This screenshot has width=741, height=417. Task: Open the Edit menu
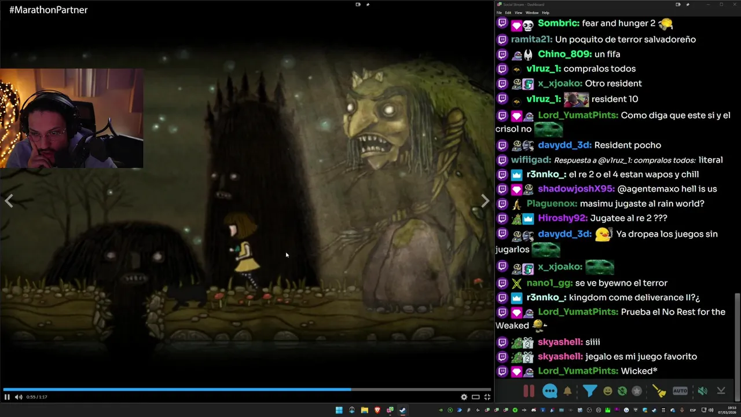coord(508,12)
